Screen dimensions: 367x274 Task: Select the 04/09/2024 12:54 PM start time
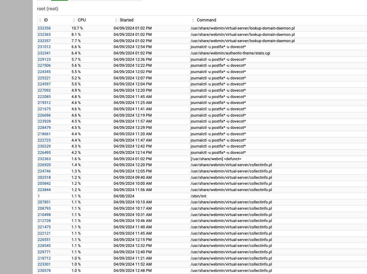tap(133, 47)
